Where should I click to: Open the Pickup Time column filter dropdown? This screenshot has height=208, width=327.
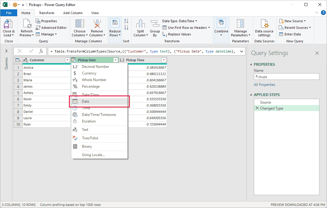pyautogui.click(x=164, y=60)
